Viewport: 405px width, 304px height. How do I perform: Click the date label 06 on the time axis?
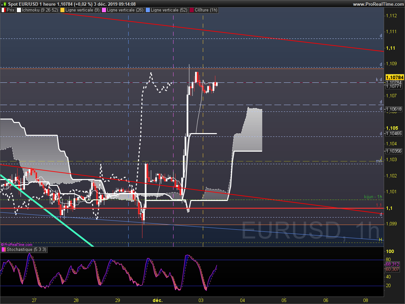click(326, 300)
